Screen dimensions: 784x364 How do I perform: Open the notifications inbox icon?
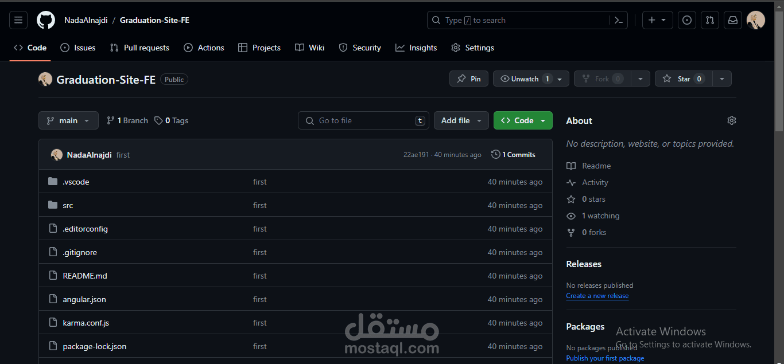733,20
